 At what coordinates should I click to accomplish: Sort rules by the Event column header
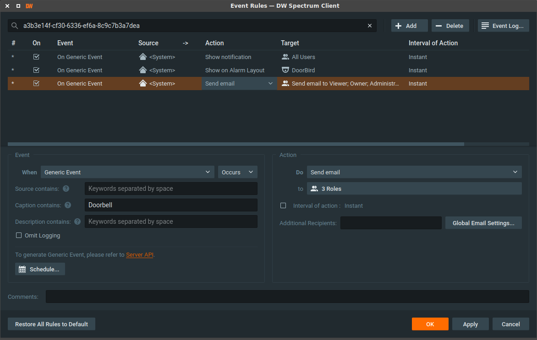coord(65,43)
